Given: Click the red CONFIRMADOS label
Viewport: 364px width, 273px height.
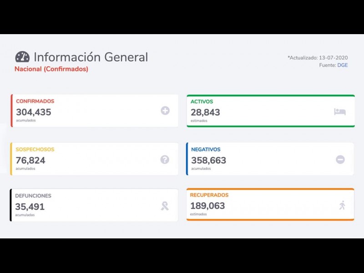Looking at the screenshot, I should [35, 101].
